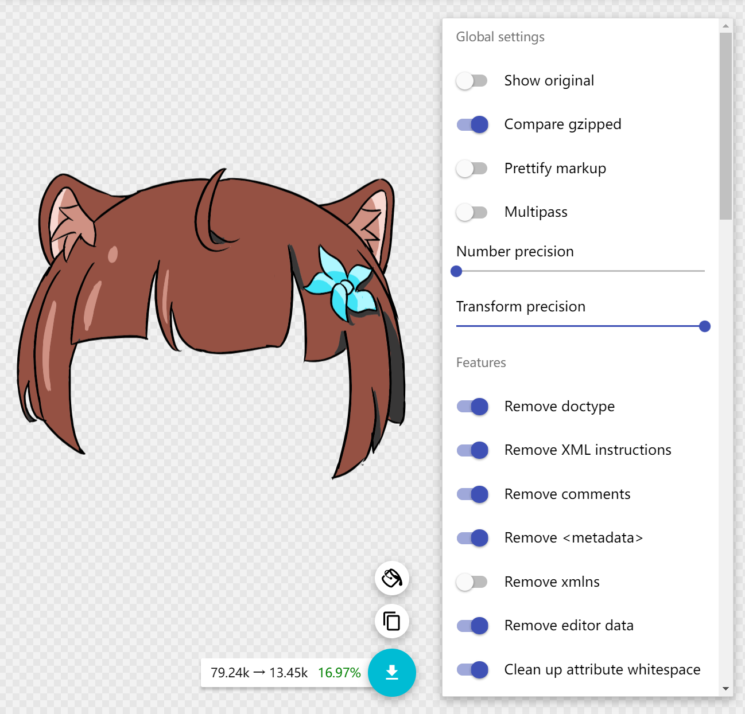Enable the Show original switch
This screenshot has height=714, width=745.
(472, 81)
